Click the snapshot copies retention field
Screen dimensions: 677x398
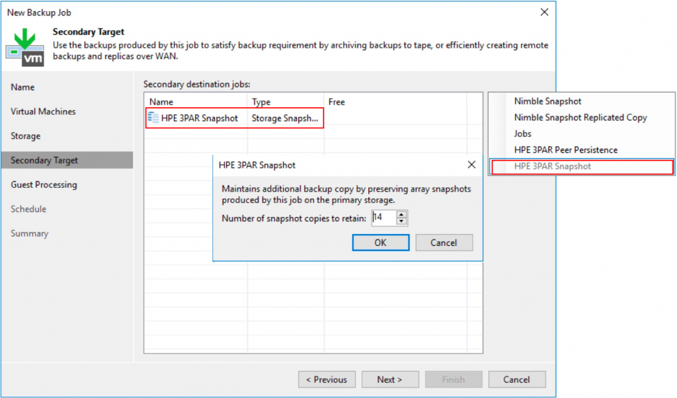tap(385, 218)
